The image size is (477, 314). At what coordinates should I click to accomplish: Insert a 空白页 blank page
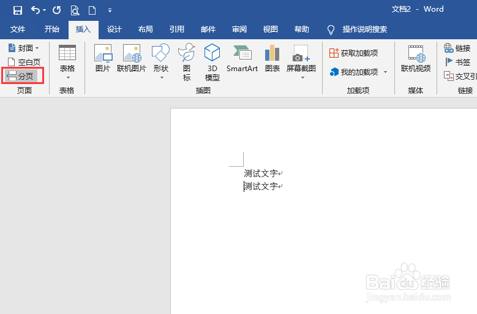click(x=24, y=62)
